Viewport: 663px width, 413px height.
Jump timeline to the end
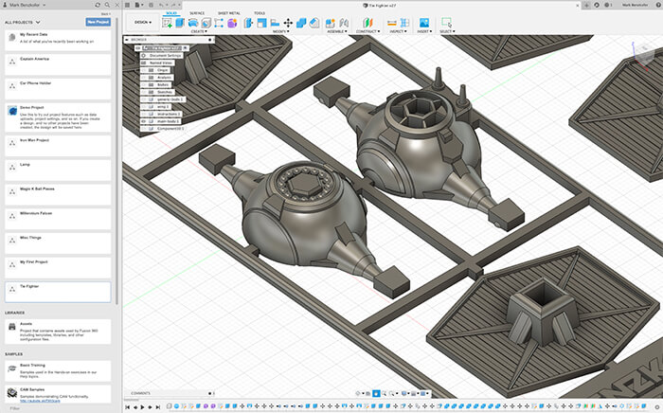pyautogui.click(x=158, y=407)
